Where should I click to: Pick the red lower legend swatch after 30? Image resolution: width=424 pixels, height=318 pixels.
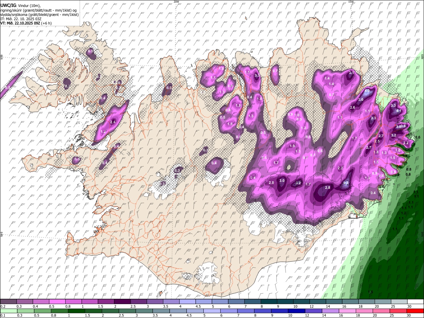415,311
